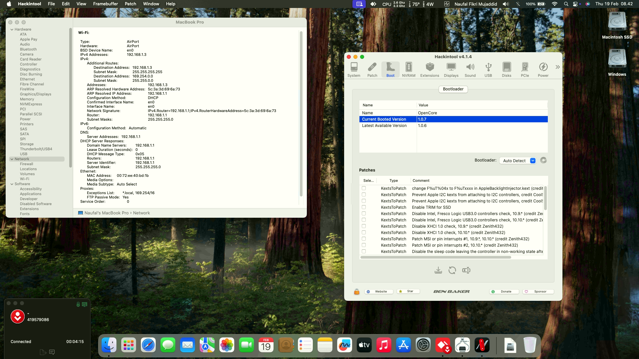Select the Boot toolbar icon in Hackintool
The image size is (639, 359).
[x=390, y=70]
